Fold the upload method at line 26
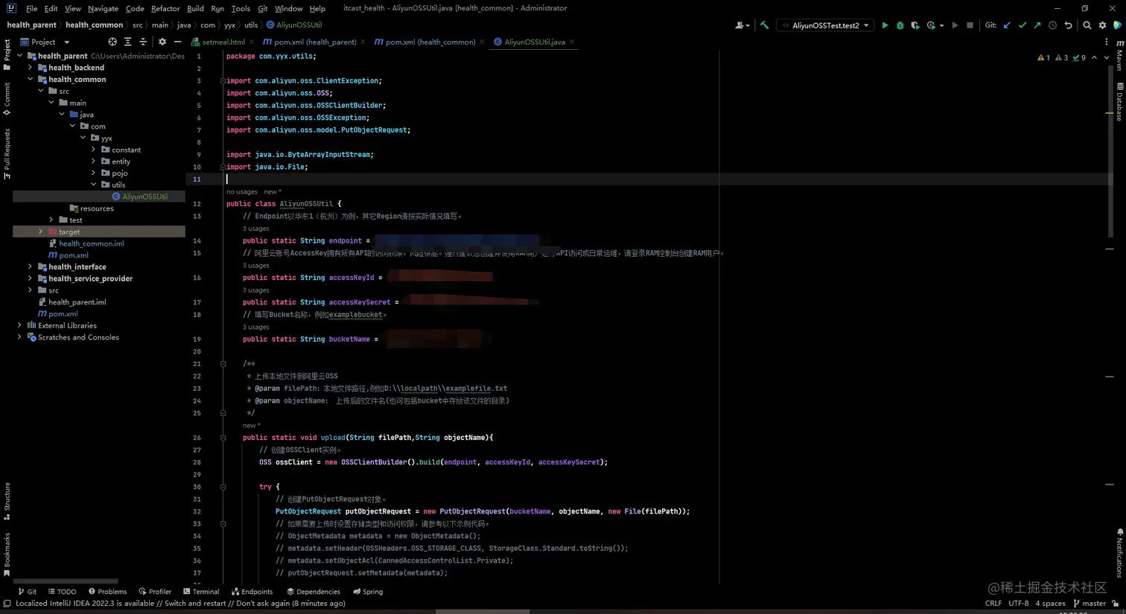Viewport: 1126px width, 614px height. click(x=223, y=438)
